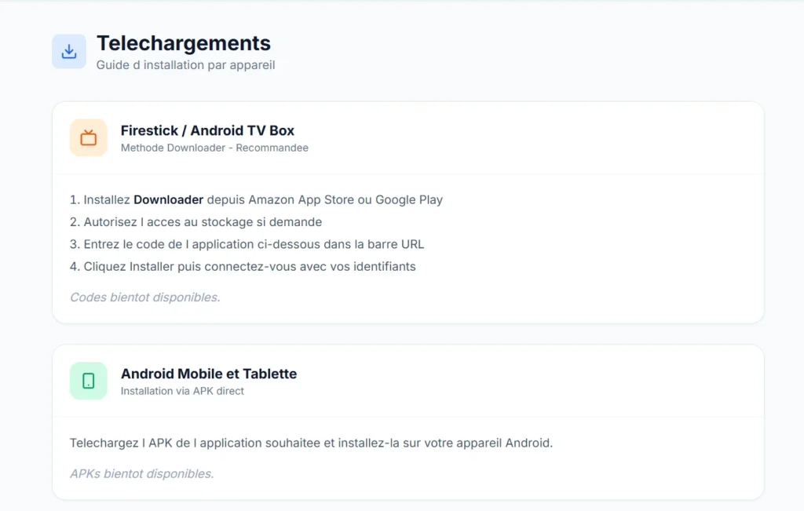Click the orange TV icon for Firestick
The height and width of the screenshot is (511, 804).
click(89, 138)
